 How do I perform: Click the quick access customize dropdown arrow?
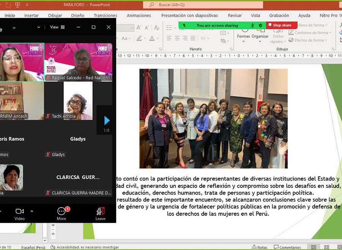point(27,5)
